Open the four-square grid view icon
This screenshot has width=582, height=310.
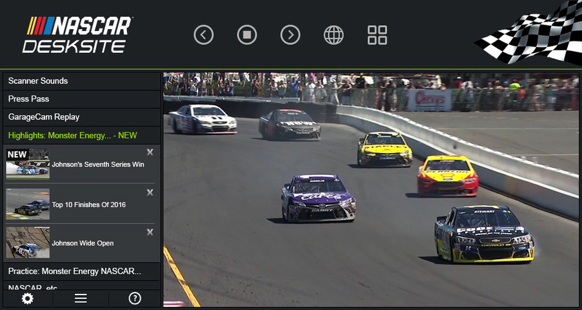point(377,35)
